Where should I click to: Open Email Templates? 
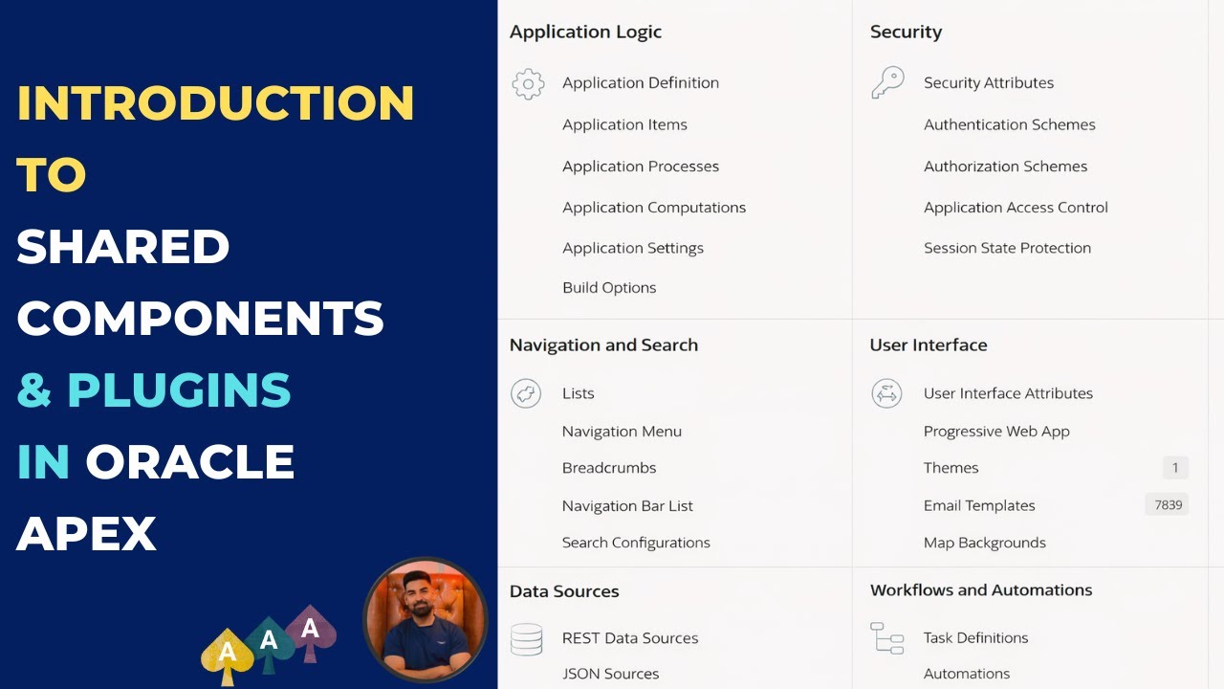pyautogui.click(x=979, y=506)
